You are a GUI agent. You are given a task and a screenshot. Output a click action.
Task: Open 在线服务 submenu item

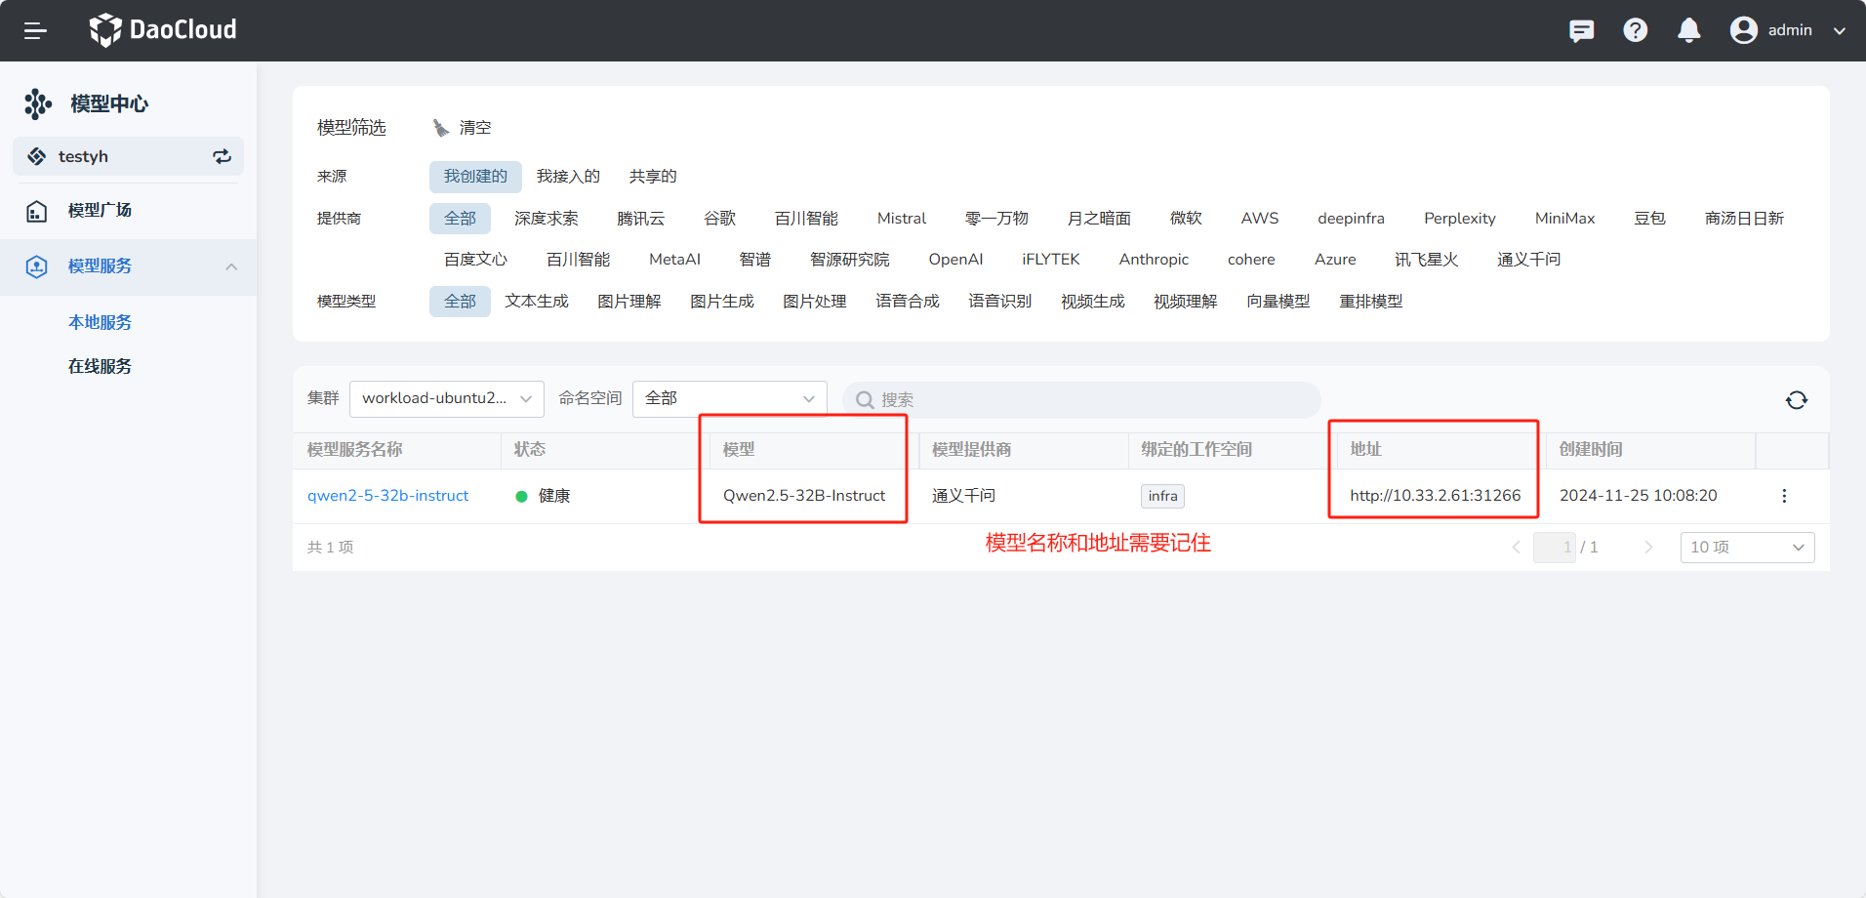[x=100, y=366]
